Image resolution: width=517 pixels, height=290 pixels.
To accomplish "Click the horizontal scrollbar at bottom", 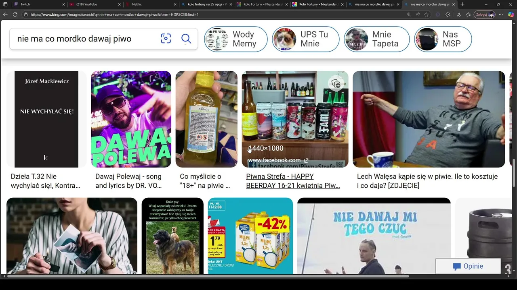I will pos(208,276).
